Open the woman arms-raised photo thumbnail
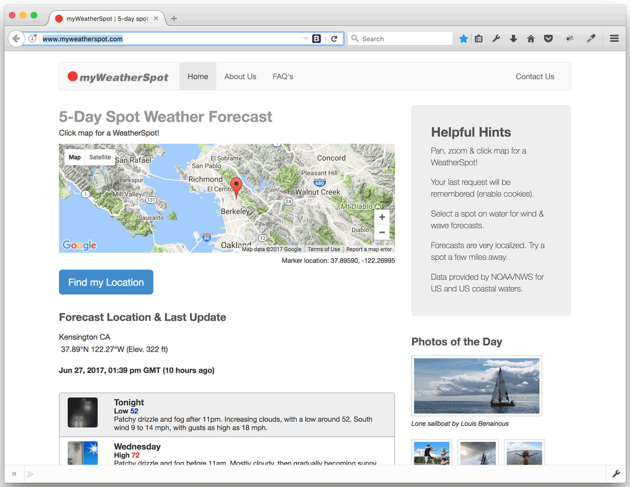Viewport: 630px width, 487px height. 524,452
